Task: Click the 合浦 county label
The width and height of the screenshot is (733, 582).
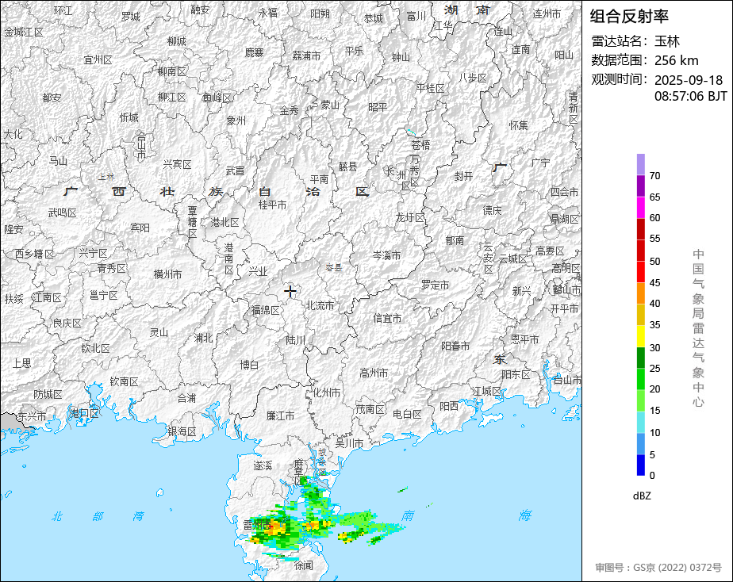Action: tap(187, 398)
